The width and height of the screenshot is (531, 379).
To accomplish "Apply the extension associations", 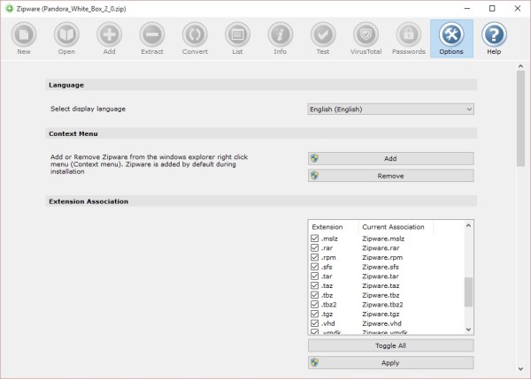I will pyautogui.click(x=391, y=363).
